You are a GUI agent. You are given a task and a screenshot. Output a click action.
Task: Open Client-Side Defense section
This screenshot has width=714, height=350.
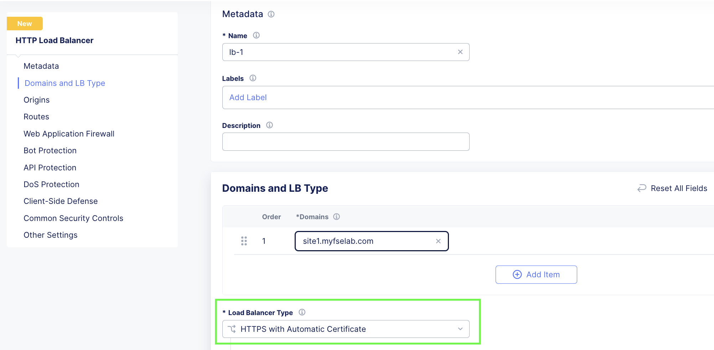(x=61, y=201)
